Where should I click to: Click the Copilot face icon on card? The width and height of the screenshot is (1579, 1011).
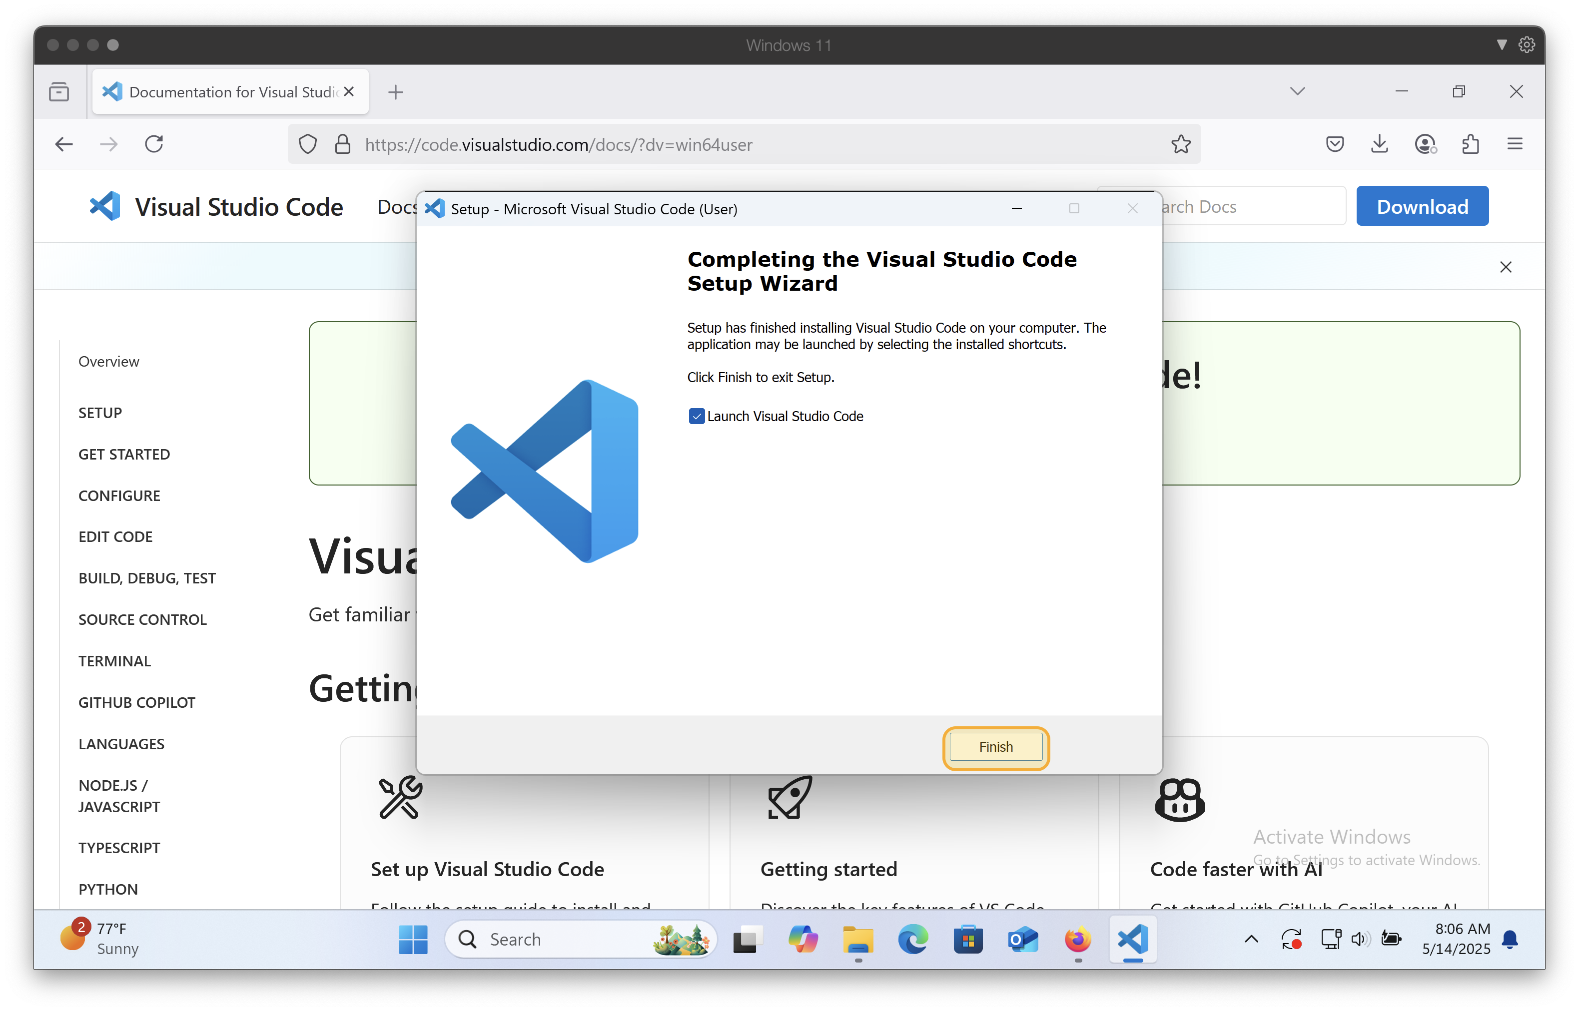[1180, 800]
